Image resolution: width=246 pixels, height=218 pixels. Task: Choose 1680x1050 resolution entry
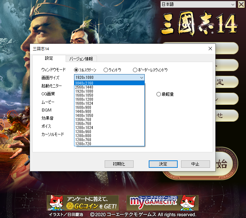coord(109,95)
